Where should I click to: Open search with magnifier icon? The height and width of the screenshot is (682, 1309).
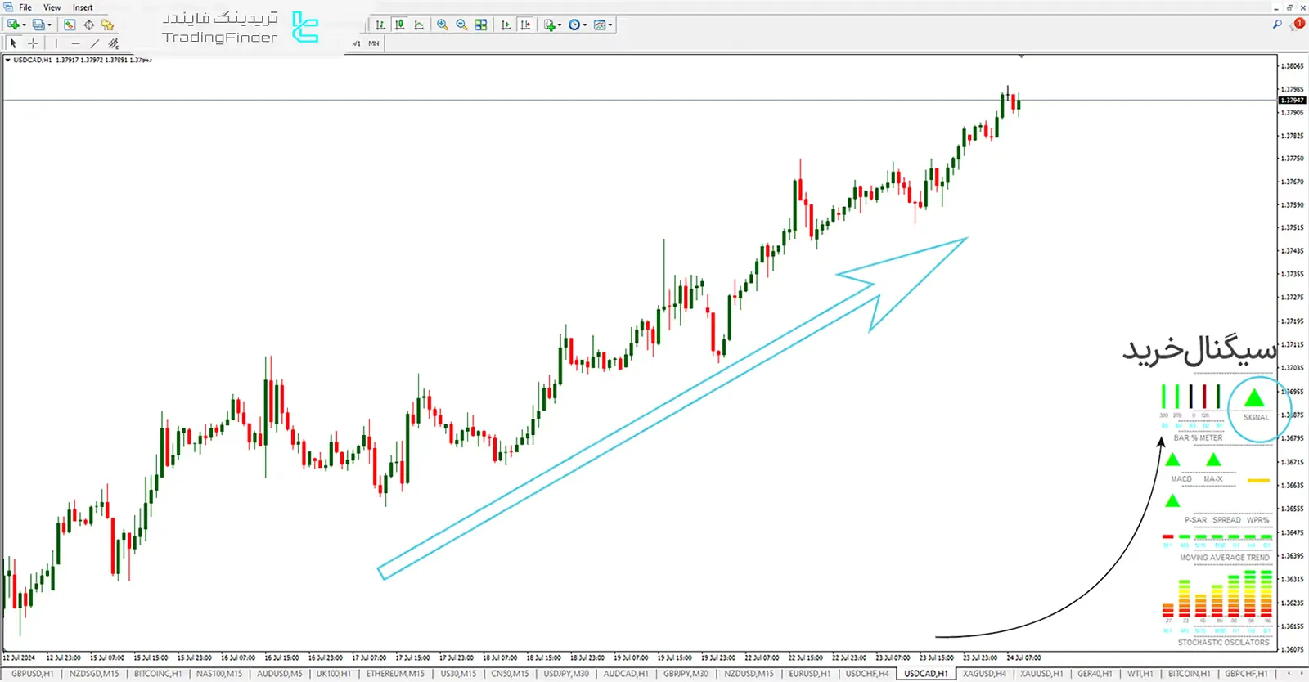tap(1277, 25)
